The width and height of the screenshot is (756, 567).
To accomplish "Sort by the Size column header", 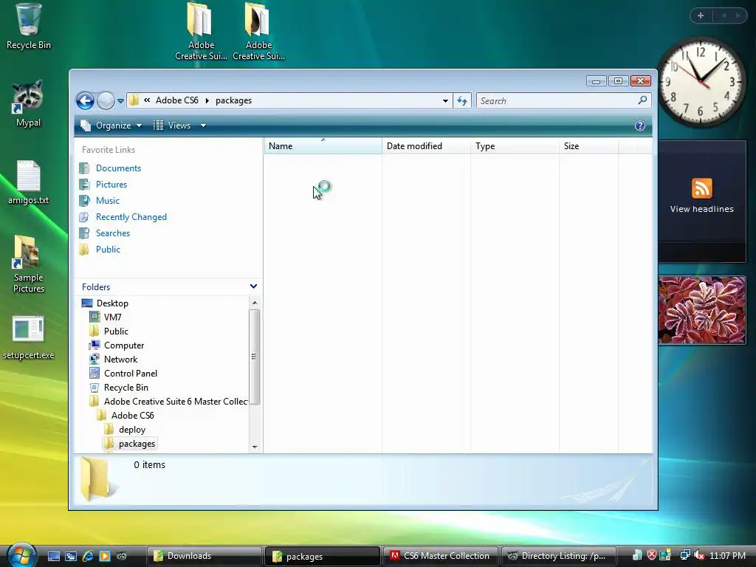I will pyautogui.click(x=588, y=146).
